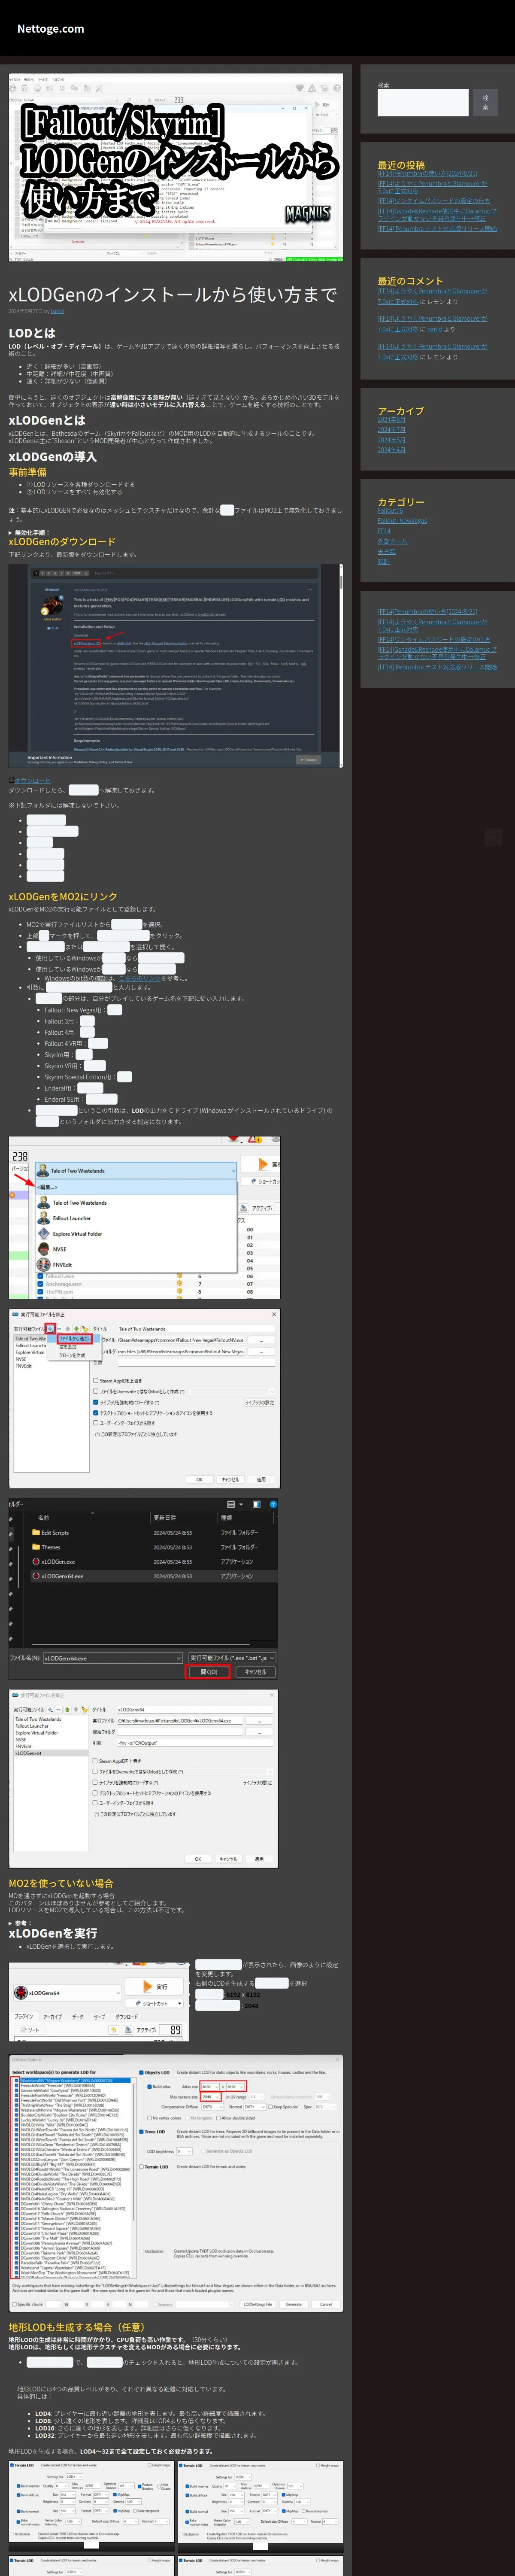515x2576 pixels.
Task: Open the Fallout76 category
Action: coord(390,511)
